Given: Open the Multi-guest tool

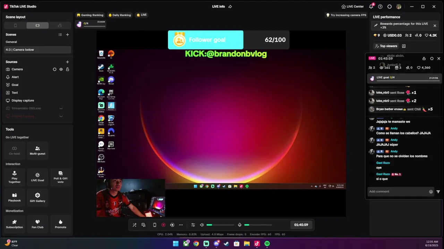Looking at the screenshot, I should 37,150.
